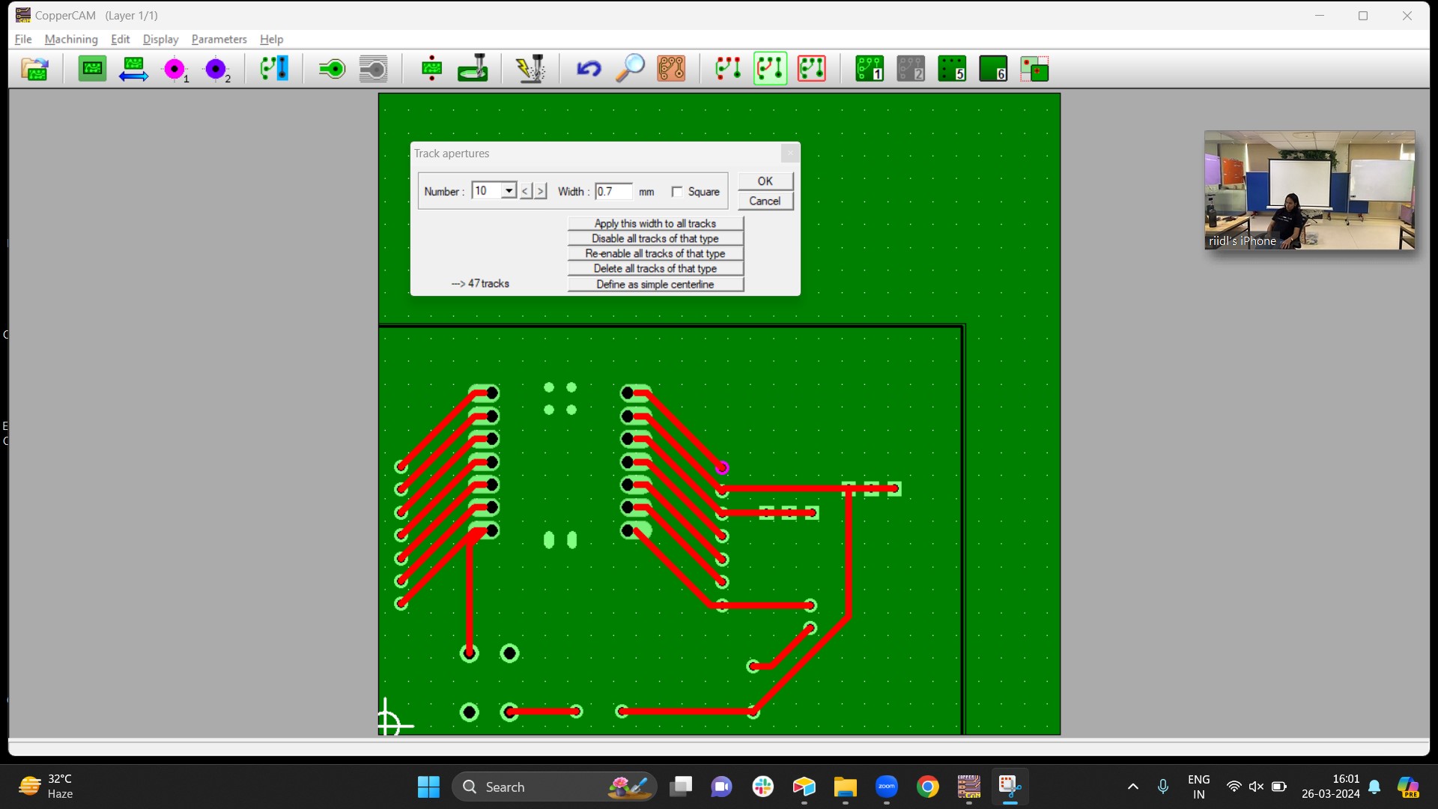Click OK in Track apertures dialog
The image size is (1438, 809).
[765, 181]
